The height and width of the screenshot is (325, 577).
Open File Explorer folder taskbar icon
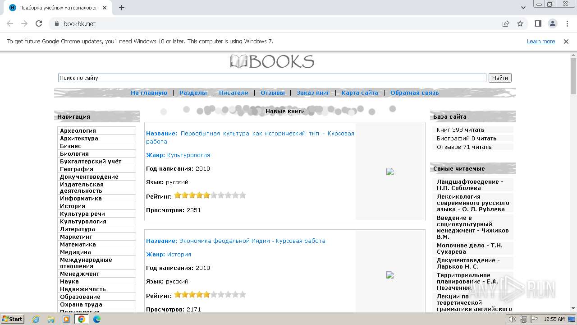pyautogui.click(x=51, y=319)
